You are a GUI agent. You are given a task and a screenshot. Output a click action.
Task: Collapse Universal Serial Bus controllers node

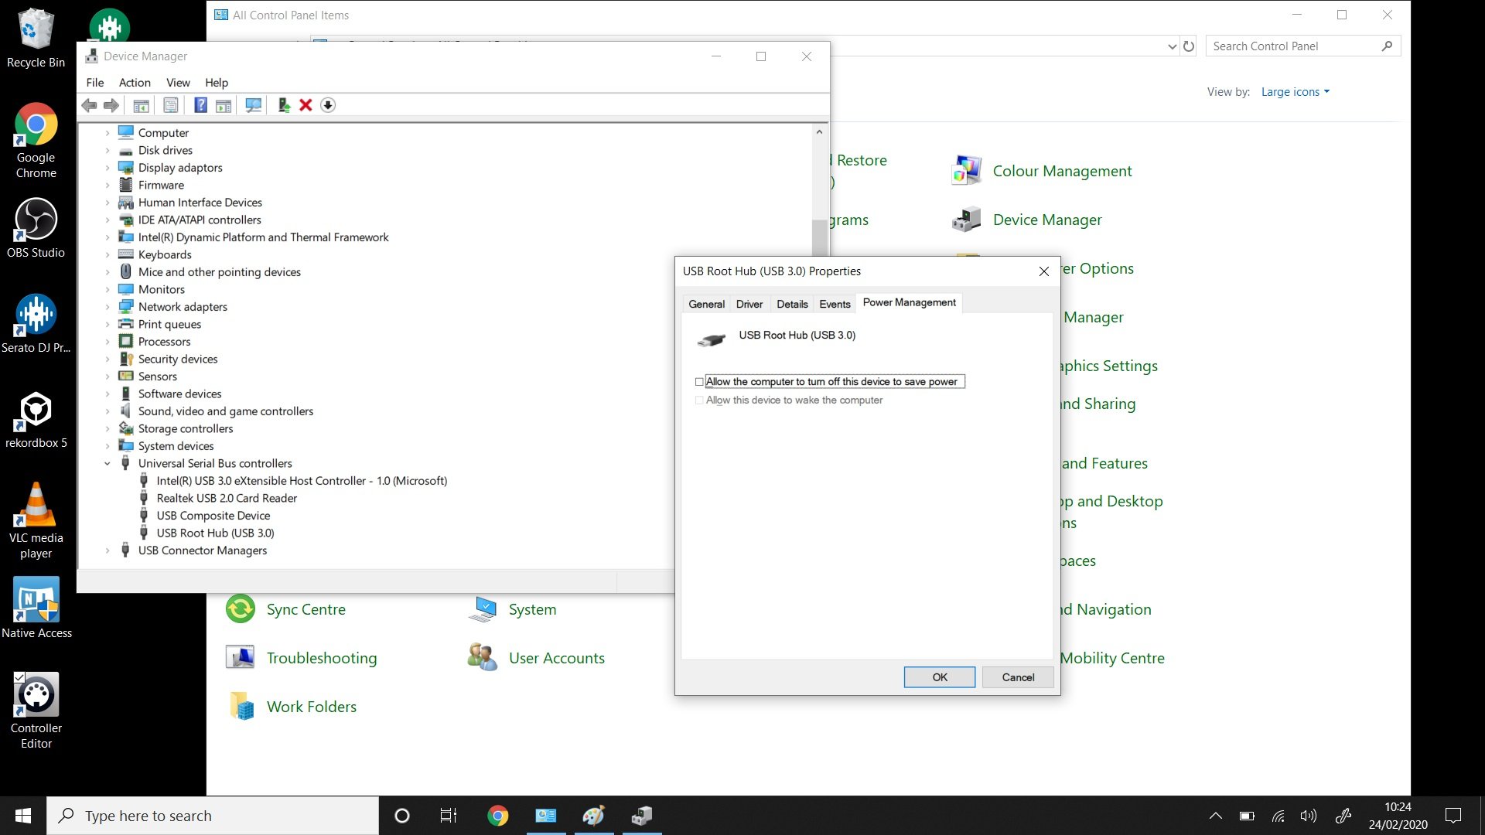click(x=108, y=464)
